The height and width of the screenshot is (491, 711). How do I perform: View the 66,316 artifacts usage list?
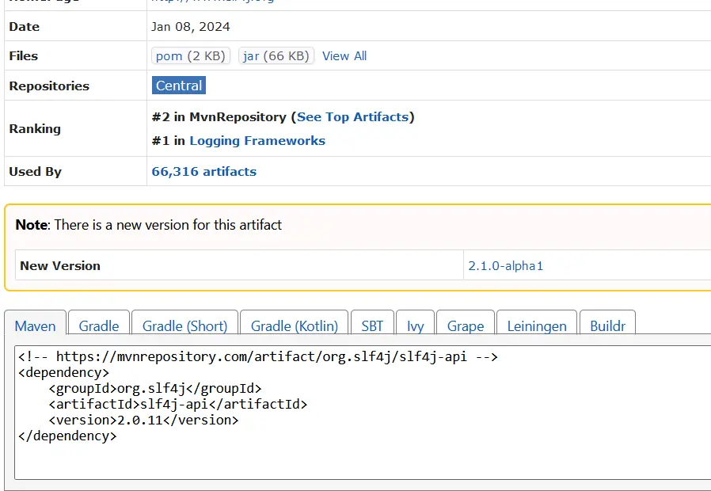203,171
